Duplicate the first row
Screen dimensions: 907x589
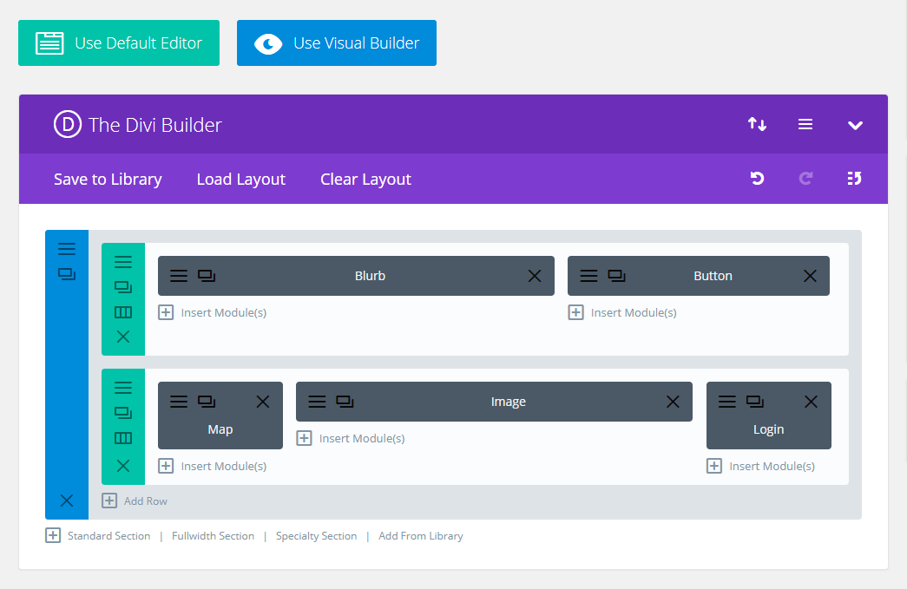tap(123, 287)
